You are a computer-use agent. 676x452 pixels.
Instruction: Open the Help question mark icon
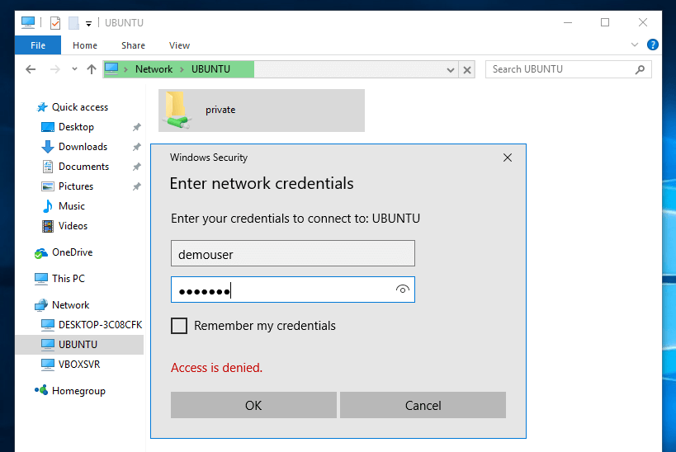(653, 45)
